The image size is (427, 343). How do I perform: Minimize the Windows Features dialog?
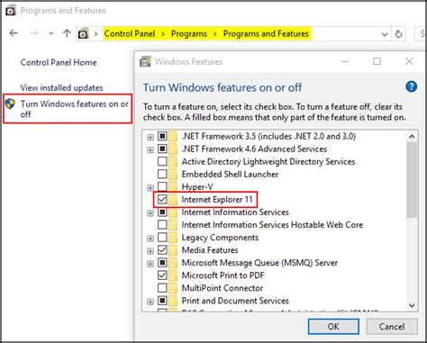(345, 61)
